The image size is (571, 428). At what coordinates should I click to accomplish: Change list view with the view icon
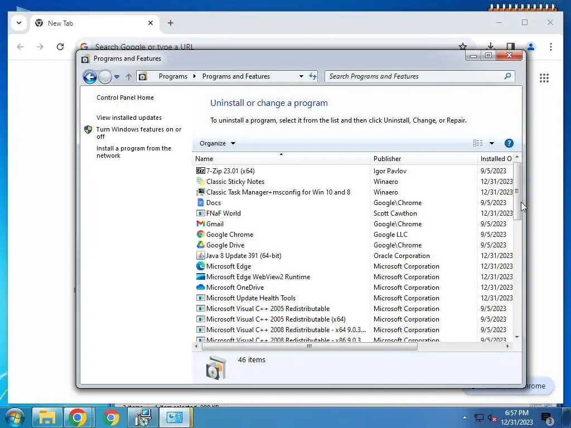(x=478, y=143)
